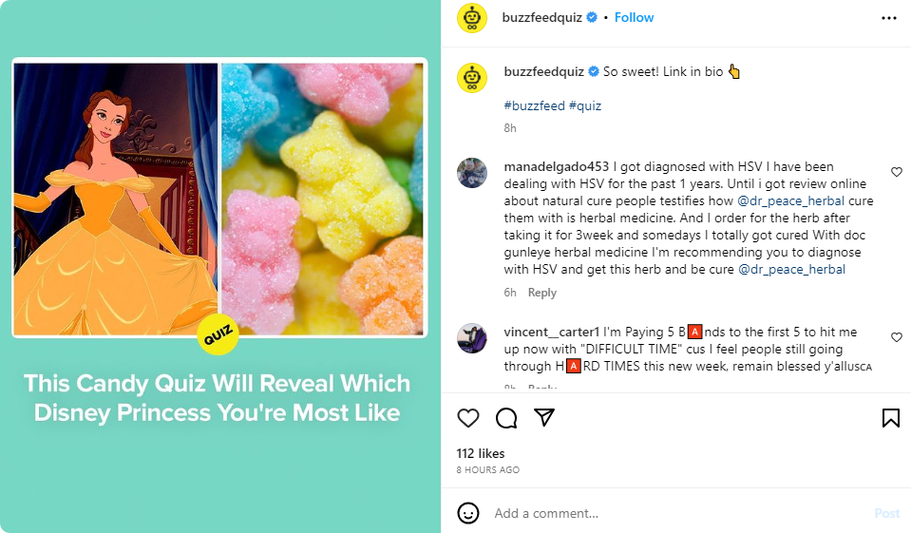Open emoji picker in comment box
The image size is (911, 533).
[x=468, y=513]
